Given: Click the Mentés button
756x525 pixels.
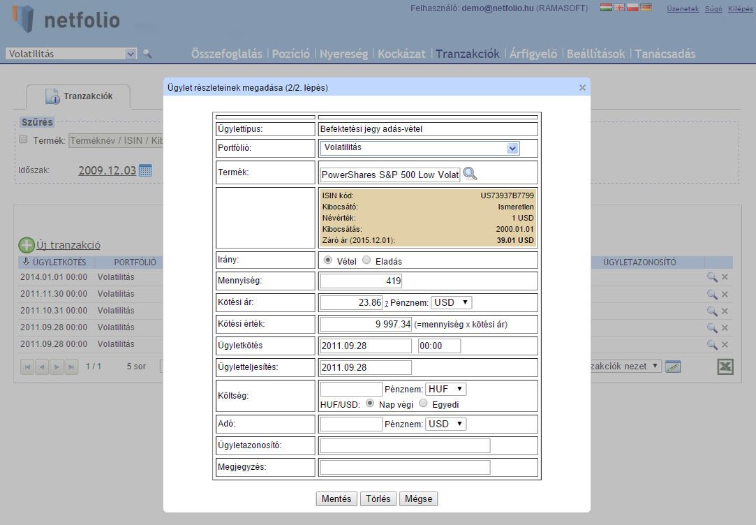Looking at the screenshot, I should 336,499.
